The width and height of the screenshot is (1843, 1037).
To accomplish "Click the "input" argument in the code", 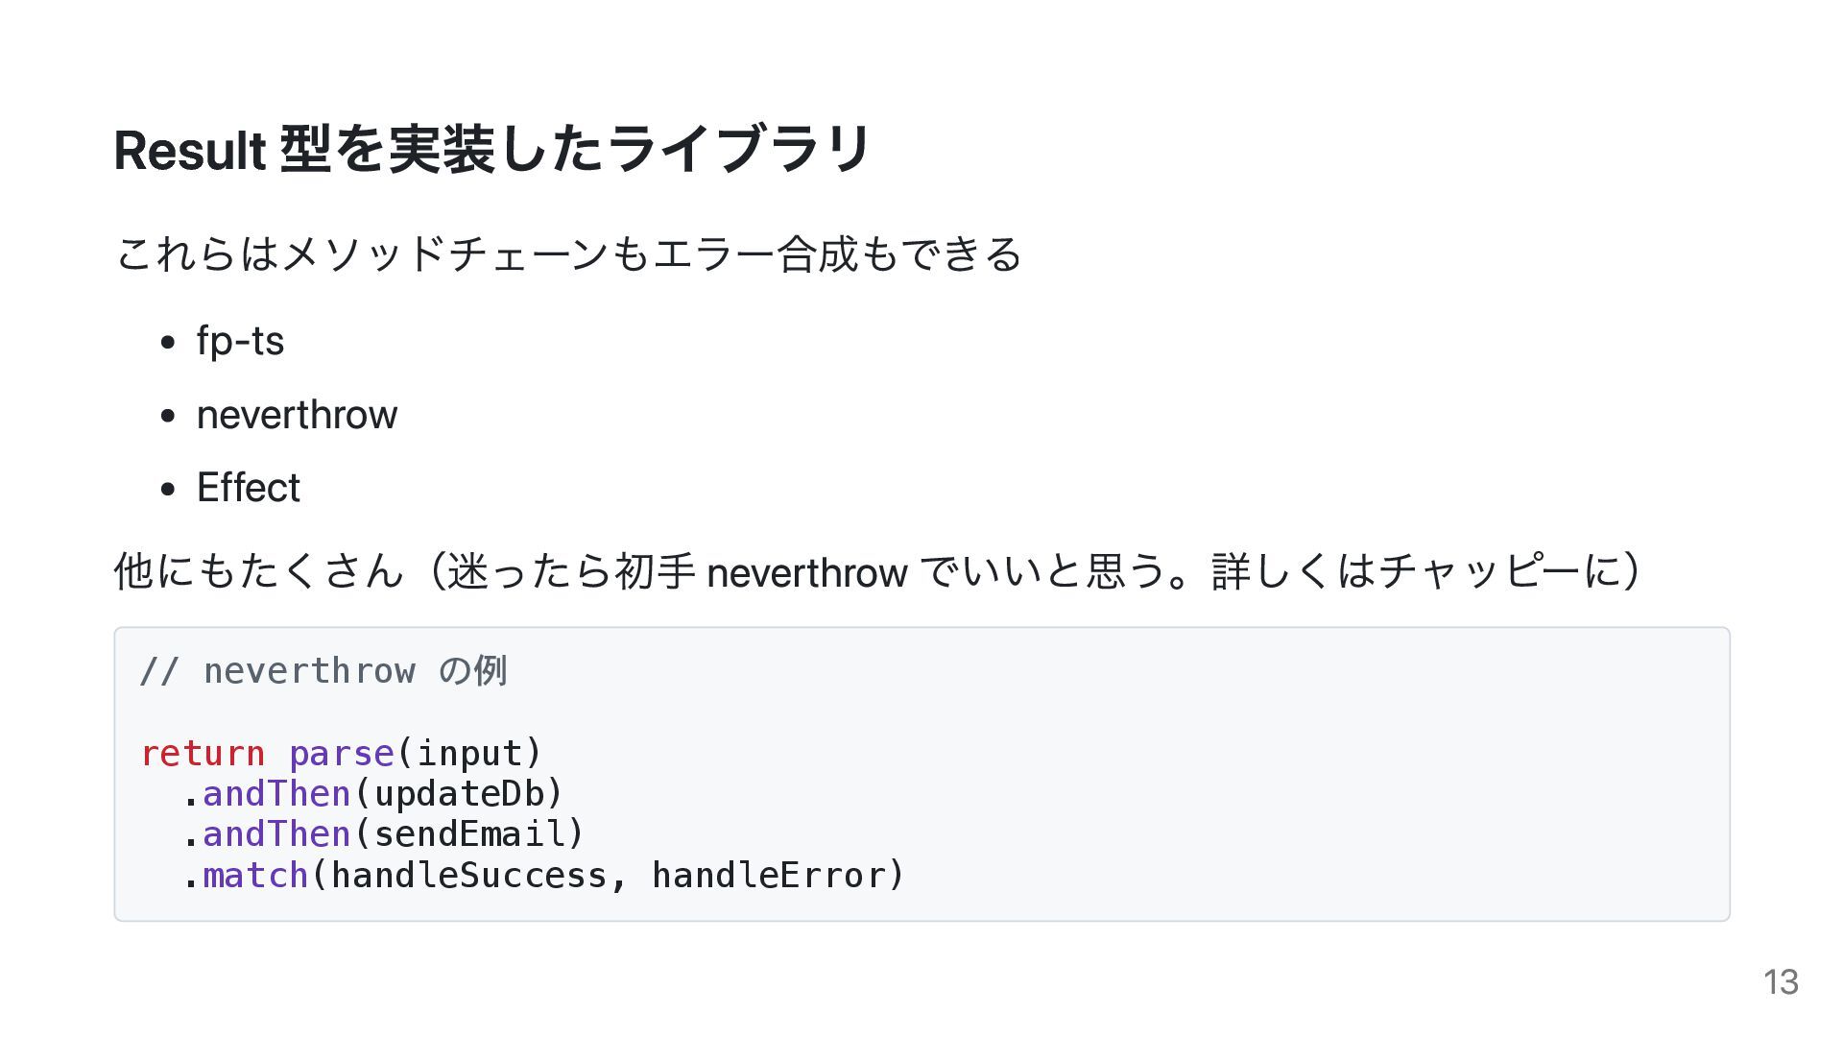I will (x=469, y=754).
